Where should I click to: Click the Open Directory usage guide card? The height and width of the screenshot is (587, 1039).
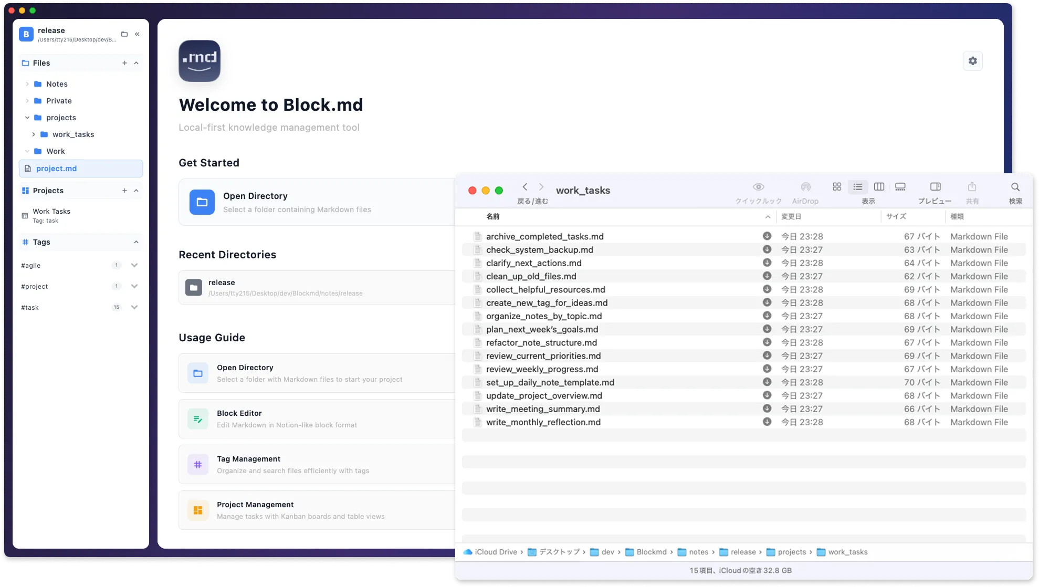[x=317, y=373]
